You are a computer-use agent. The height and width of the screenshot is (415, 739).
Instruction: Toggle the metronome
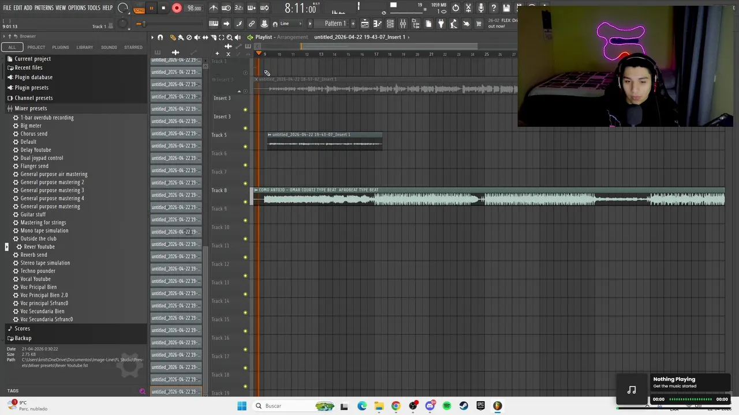[214, 7]
